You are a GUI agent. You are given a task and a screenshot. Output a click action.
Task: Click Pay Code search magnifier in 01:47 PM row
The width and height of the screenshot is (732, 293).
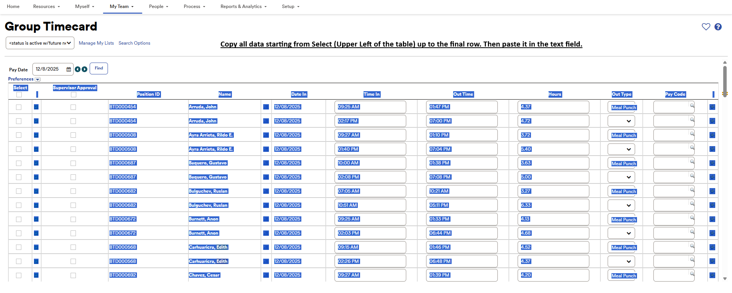692,105
